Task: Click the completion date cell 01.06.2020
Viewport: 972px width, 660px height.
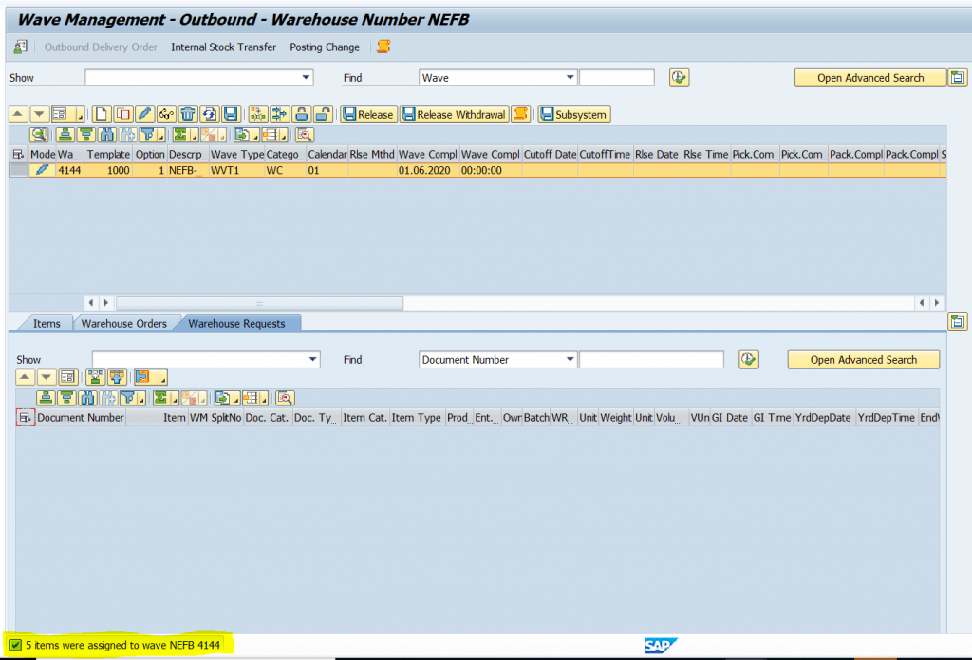Action: click(x=428, y=170)
